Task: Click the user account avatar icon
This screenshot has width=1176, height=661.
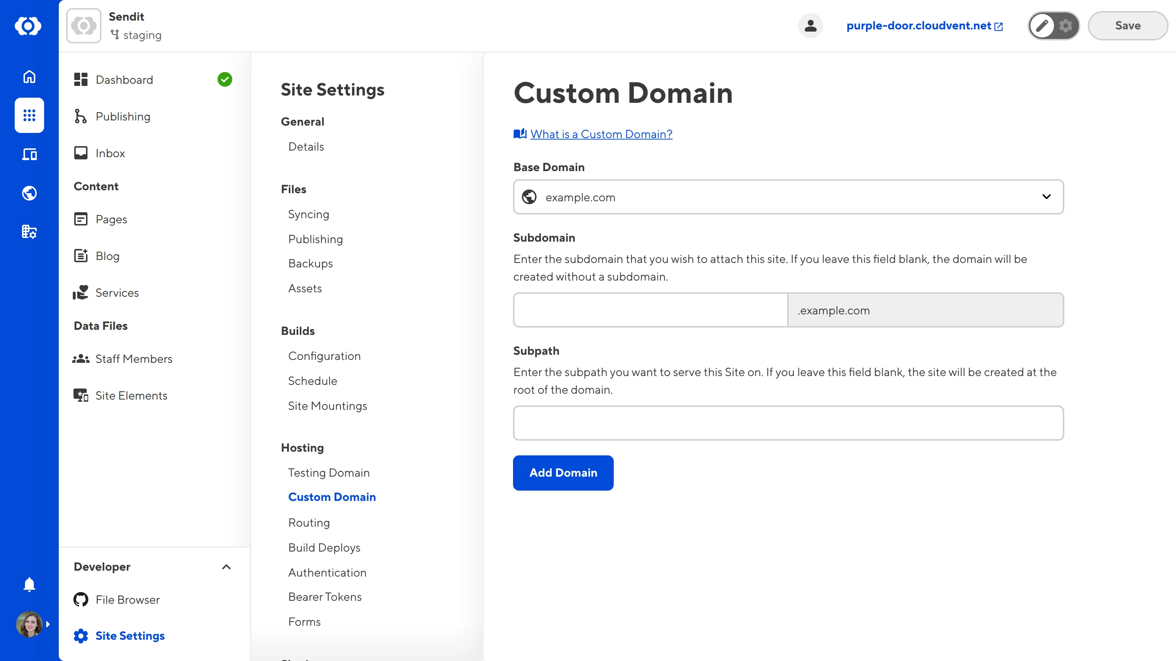Action: [810, 26]
